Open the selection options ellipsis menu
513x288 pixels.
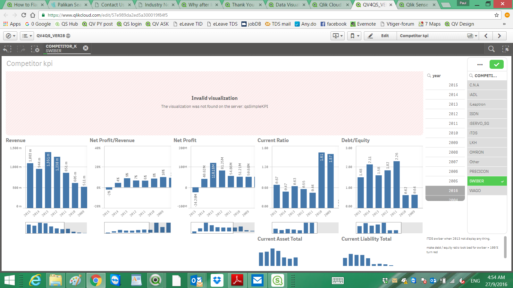coord(480,64)
